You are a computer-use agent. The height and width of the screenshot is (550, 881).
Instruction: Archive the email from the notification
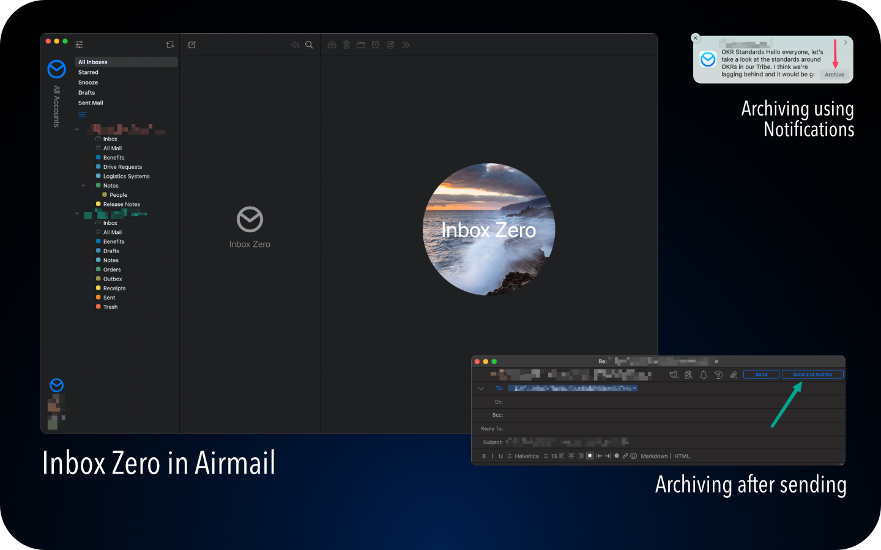coord(835,75)
